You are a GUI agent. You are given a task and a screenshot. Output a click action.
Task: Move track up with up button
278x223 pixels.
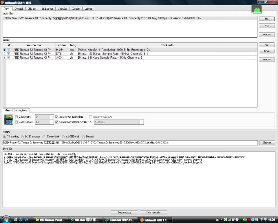(x=267, y=45)
